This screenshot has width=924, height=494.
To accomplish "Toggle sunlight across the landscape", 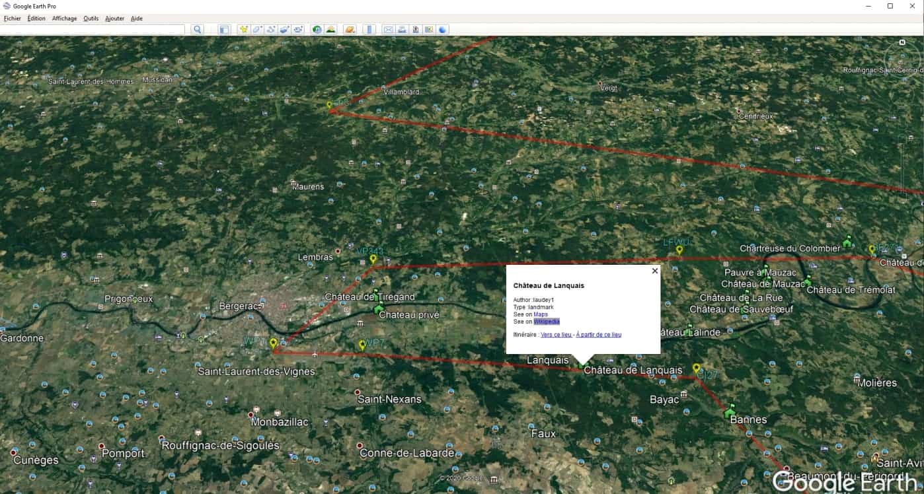I will pyautogui.click(x=330, y=30).
